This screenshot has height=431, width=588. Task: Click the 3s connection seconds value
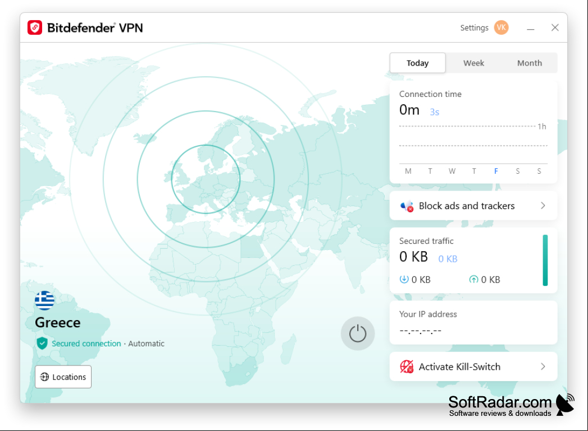click(x=434, y=112)
